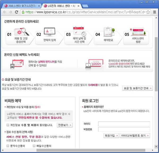Click the scroll down arrow of the vertical scrollbar
This screenshot has height=153, width=159.
[156, 146]
